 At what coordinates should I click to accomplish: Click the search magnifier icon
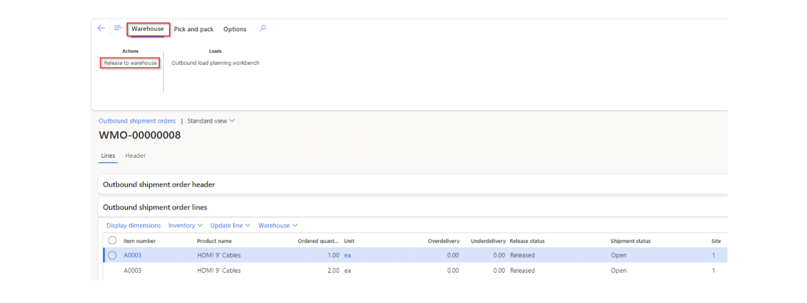coord(263,28)
